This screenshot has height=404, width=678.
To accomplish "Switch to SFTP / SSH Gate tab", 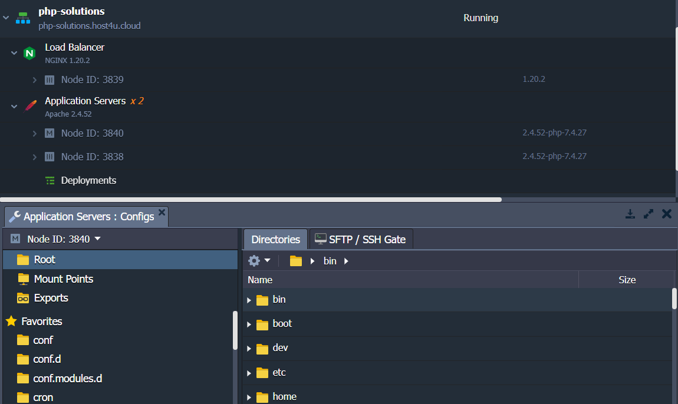I will 360,239.
